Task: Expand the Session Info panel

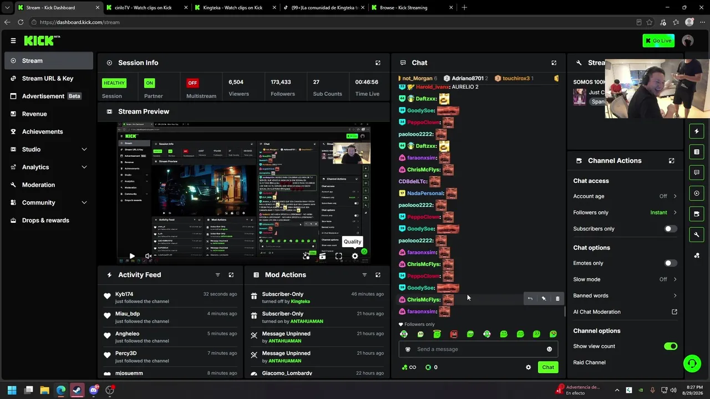Action: (x=378, y=63)
